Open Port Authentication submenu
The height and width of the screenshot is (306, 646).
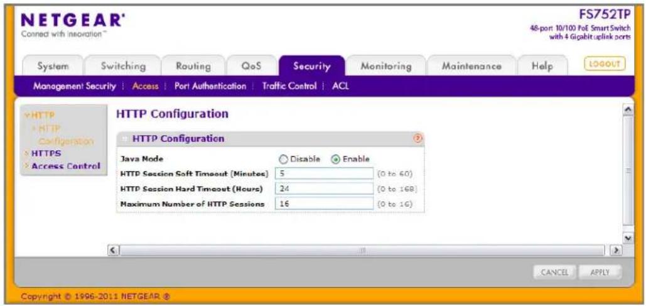click(x=210, y=86)
